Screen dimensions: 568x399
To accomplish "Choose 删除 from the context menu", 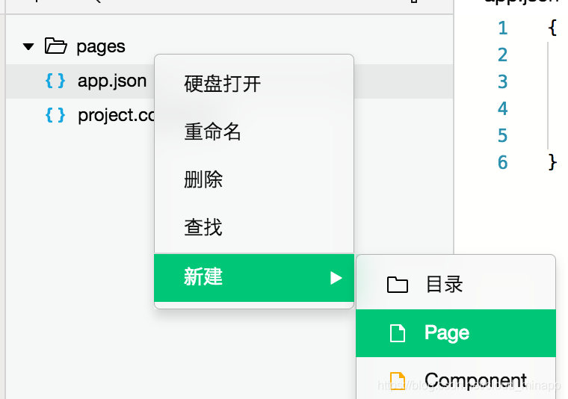I will point(254,179).
